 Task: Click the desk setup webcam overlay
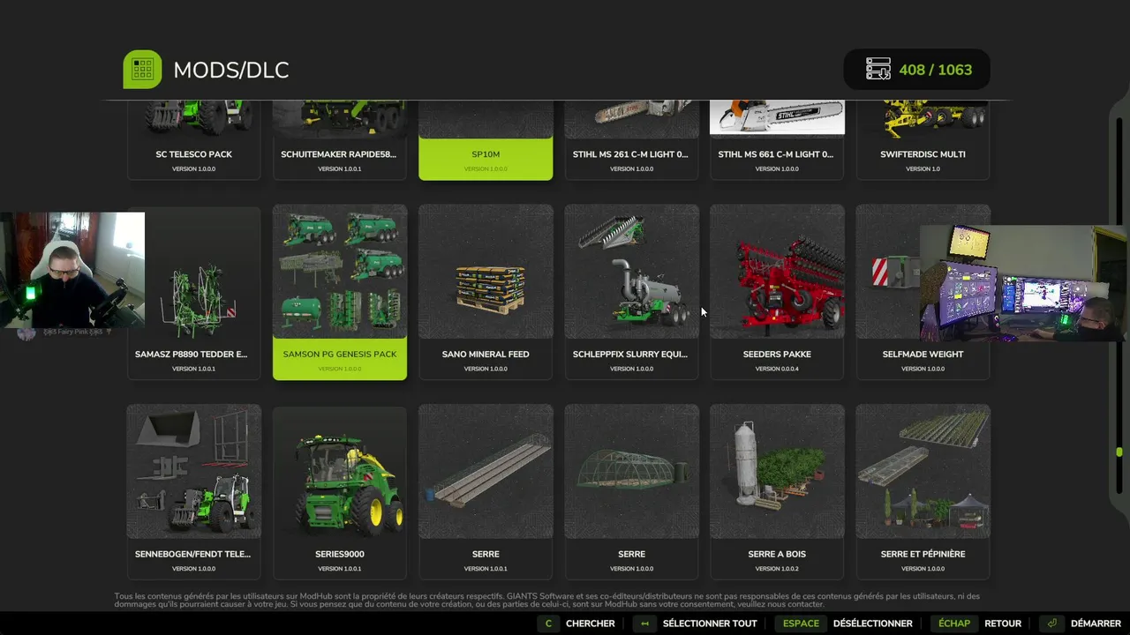pos(1023,283)
